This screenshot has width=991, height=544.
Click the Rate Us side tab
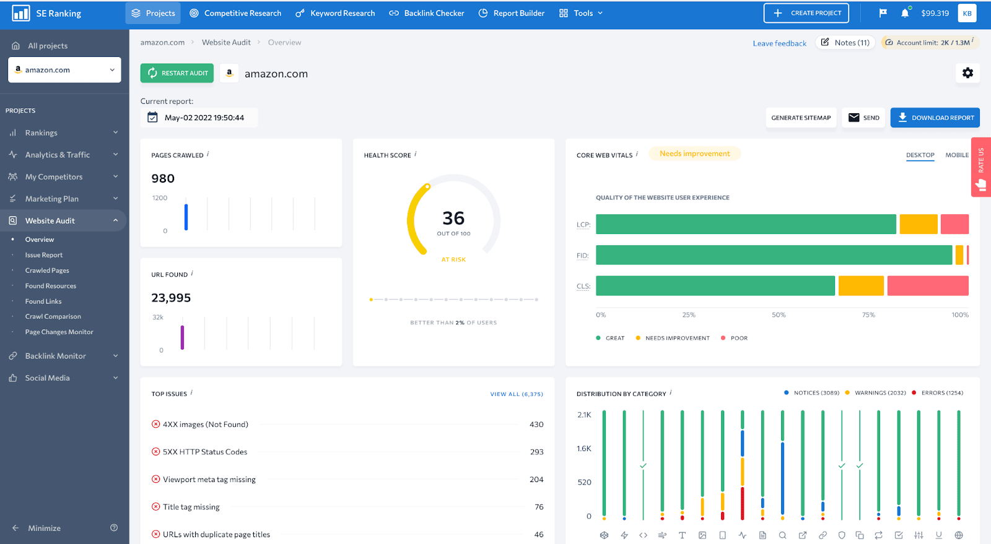(981, 167)
